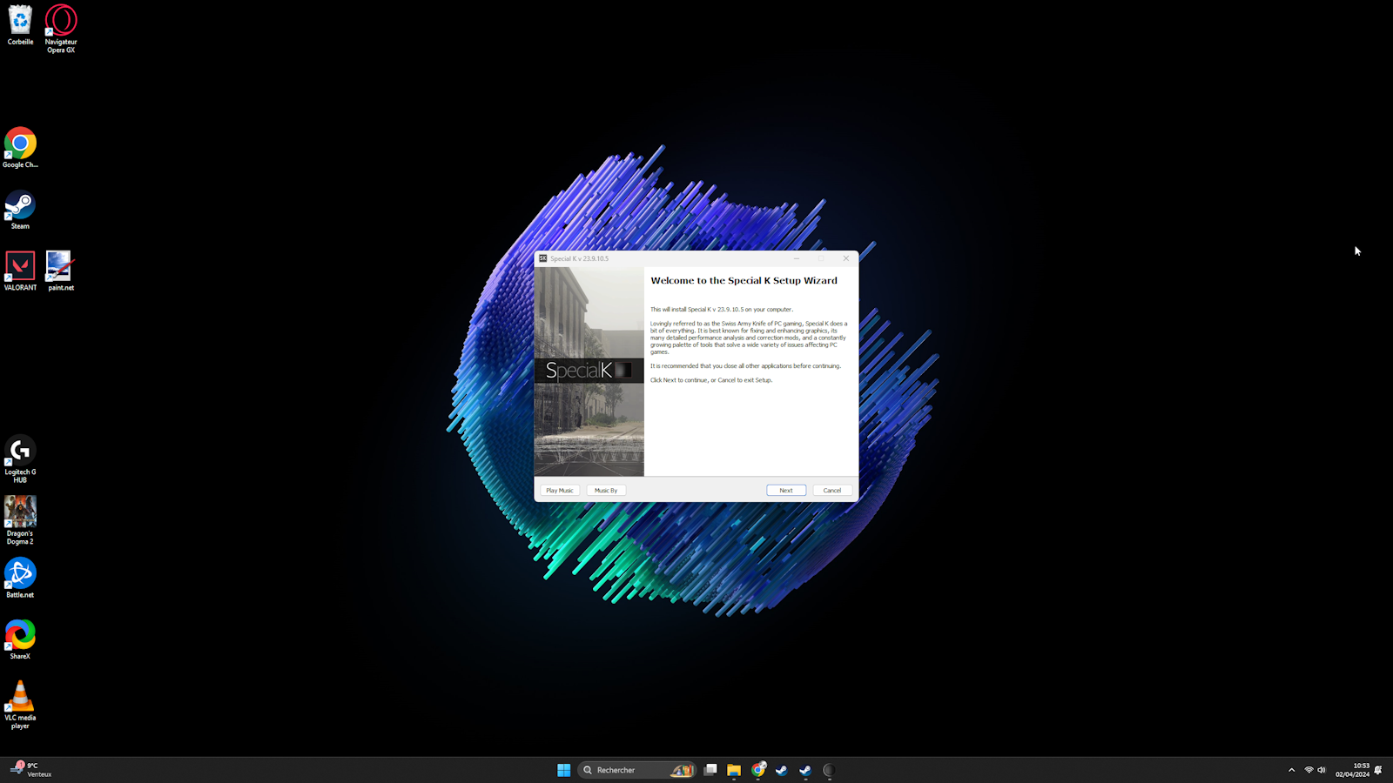Select the paint.net desktop icon

61,271
